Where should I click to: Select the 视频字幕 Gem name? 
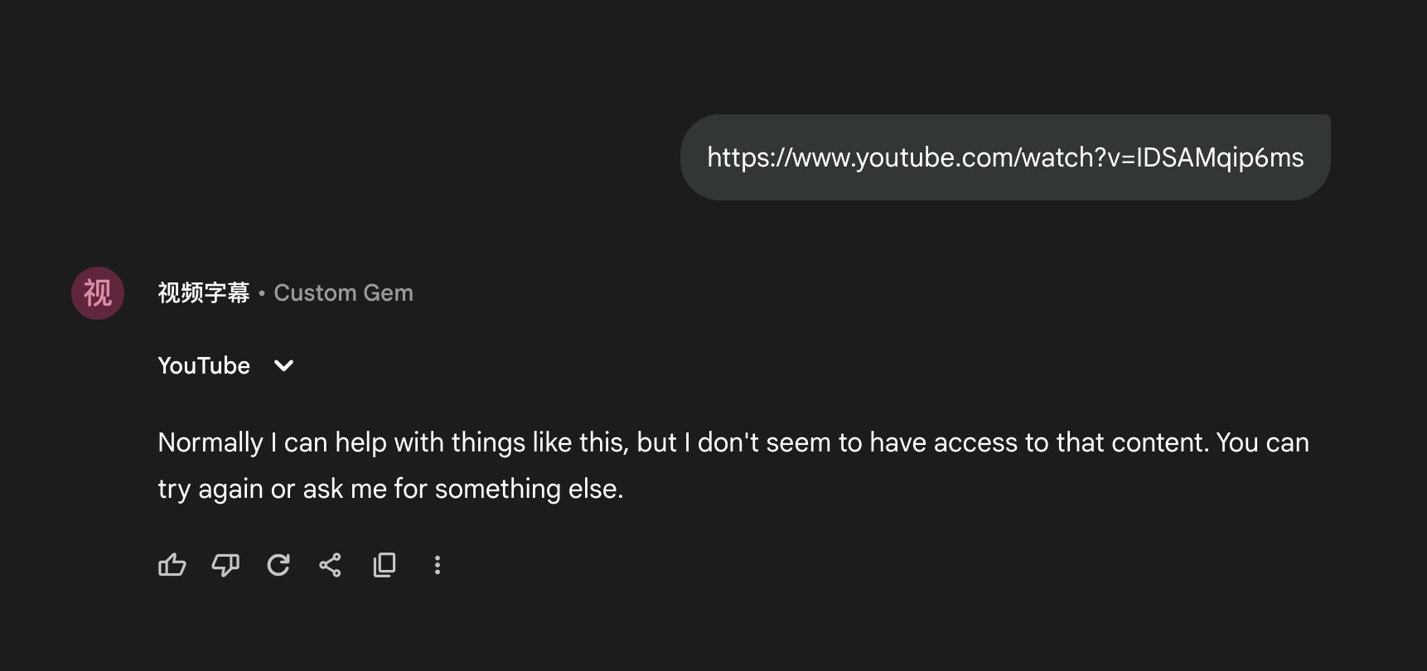203,293
